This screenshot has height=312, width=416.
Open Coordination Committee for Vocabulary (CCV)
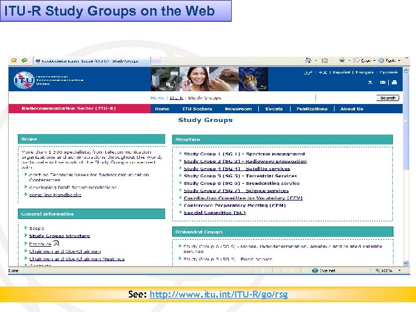(243, 198)
